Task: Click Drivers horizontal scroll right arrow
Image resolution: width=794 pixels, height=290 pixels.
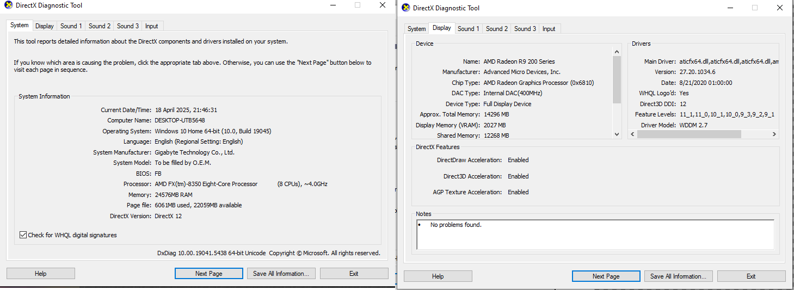Action: point(774,134)
